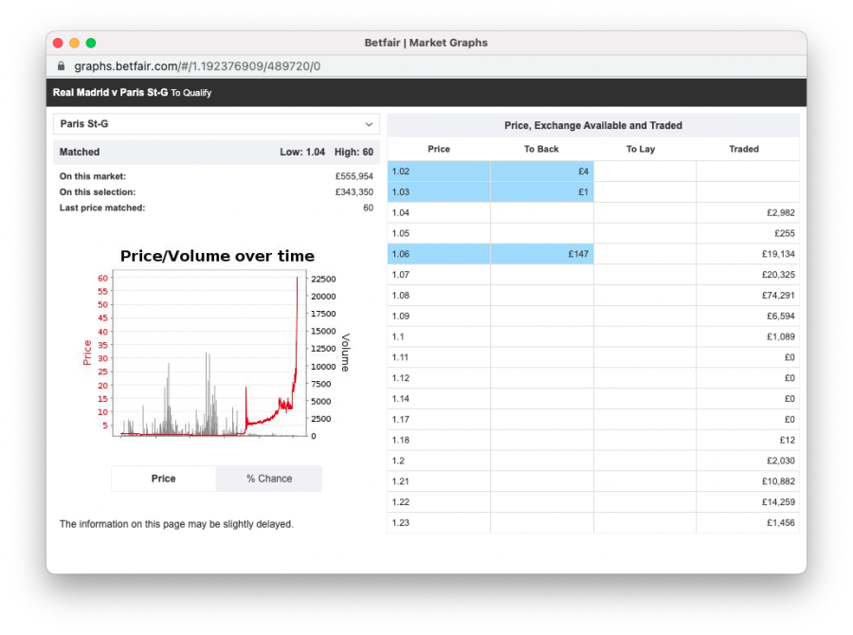853x635 pixels.
Task: Click the £255 traded value
Action: point(785,233)
